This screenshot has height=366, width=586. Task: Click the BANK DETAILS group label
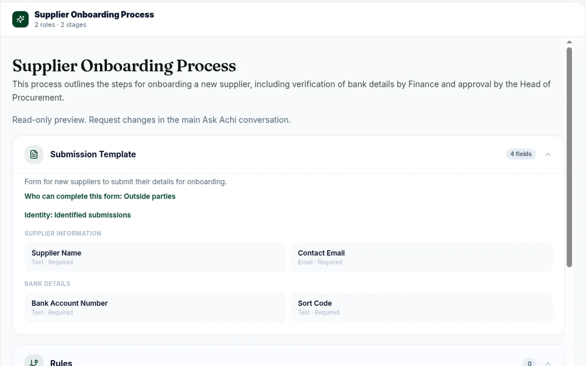(47, 284)
